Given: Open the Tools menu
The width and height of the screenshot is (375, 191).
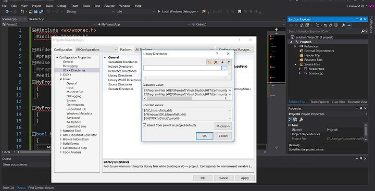Looking at the screenshot, I should point(86,6).
